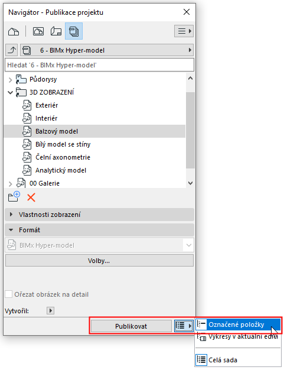Expand the Půdorysy folder
284x370 pixels.
tap(10, 80)
